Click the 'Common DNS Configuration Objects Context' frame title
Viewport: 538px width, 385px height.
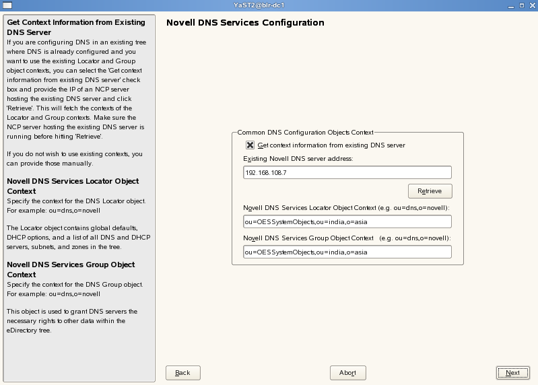tap(304, 133)
